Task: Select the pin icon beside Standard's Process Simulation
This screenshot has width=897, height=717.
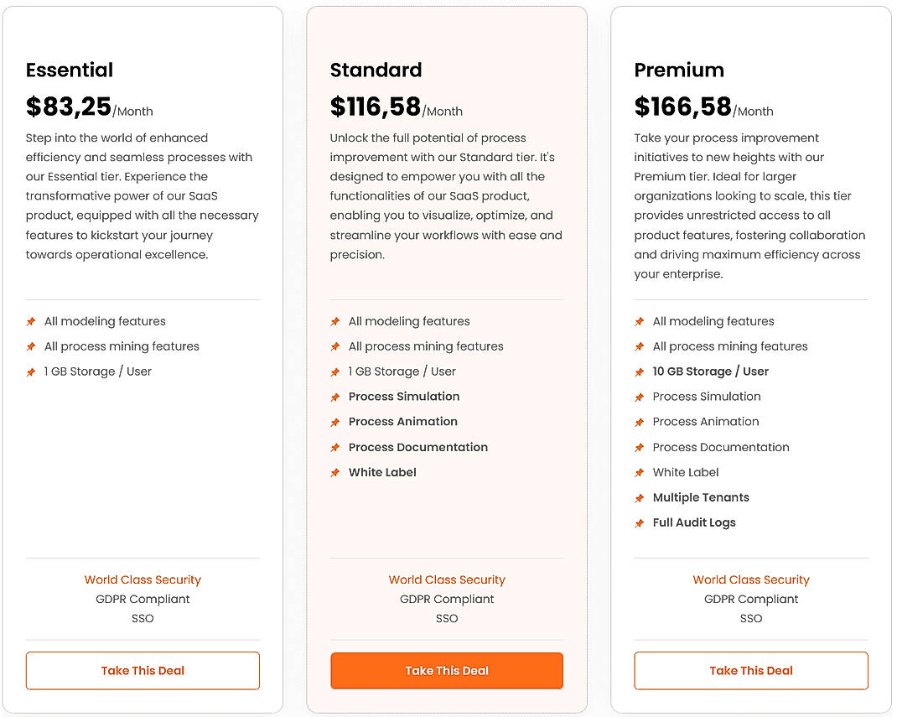Action: point(335,397)
